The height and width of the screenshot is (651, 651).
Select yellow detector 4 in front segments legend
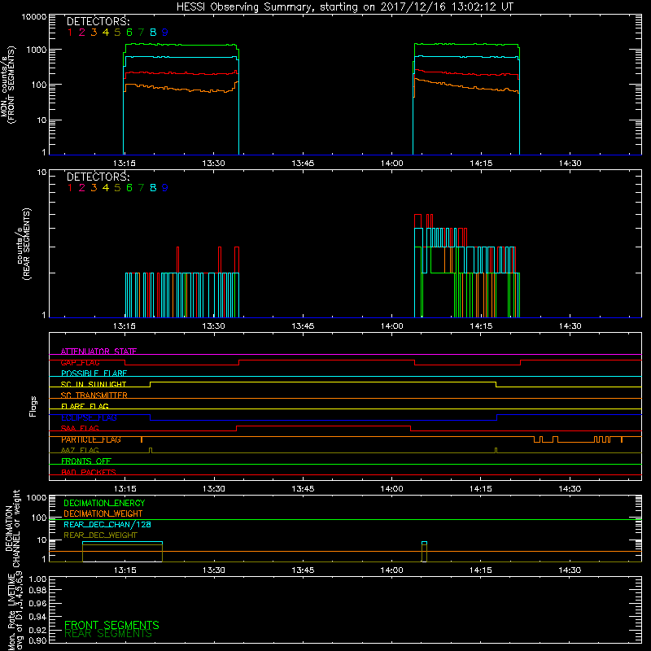106,33
